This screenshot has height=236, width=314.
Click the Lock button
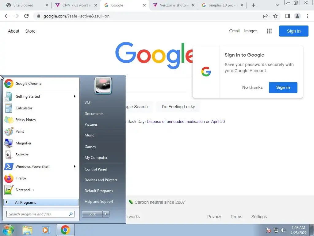[x=92, y=214]
